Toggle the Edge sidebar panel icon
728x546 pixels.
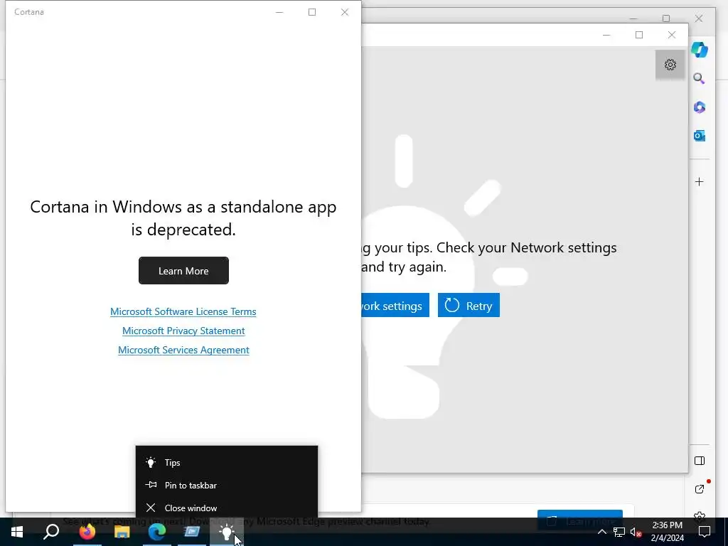click(x=700, y=461)
